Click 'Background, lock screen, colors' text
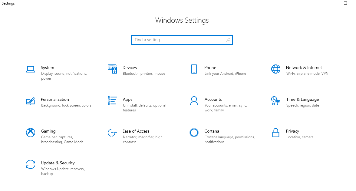This screenshot has width=356, height=191. click(66, 105)
